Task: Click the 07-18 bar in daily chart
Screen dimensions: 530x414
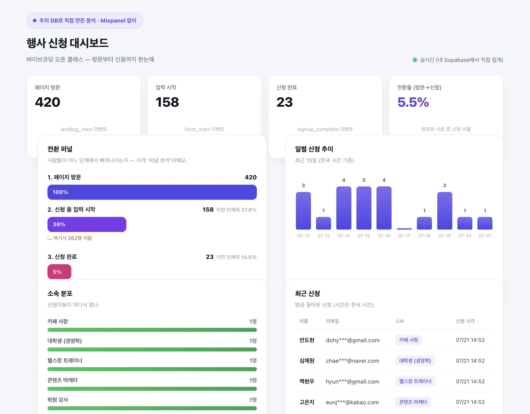Action: (424, 223)
